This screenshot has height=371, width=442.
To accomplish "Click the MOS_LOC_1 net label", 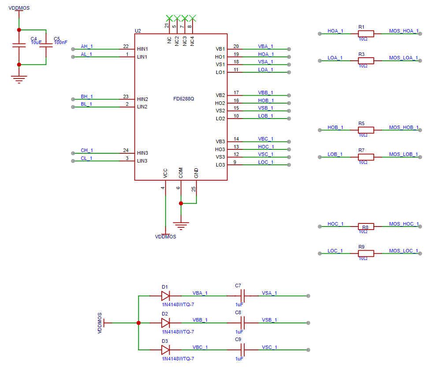I will 403,251.
